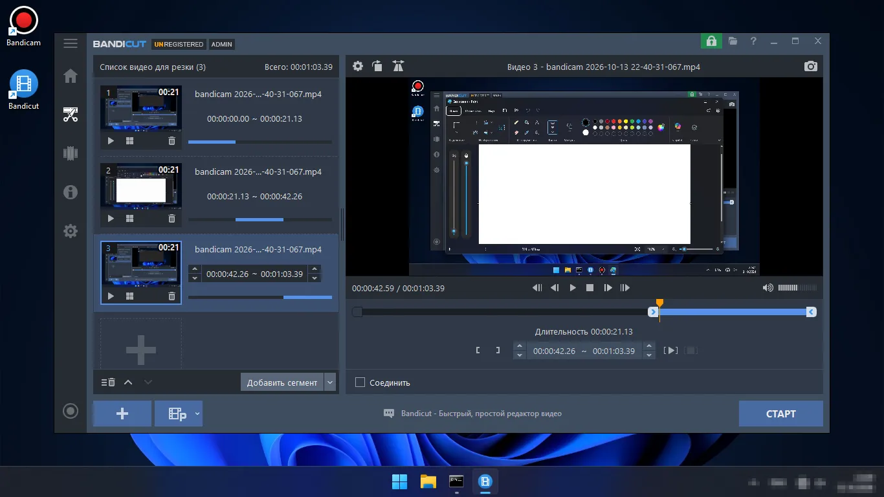Open File Explorer from the taskbar
The width and height of the screenshot is (884, 497).
coord(428,481)
